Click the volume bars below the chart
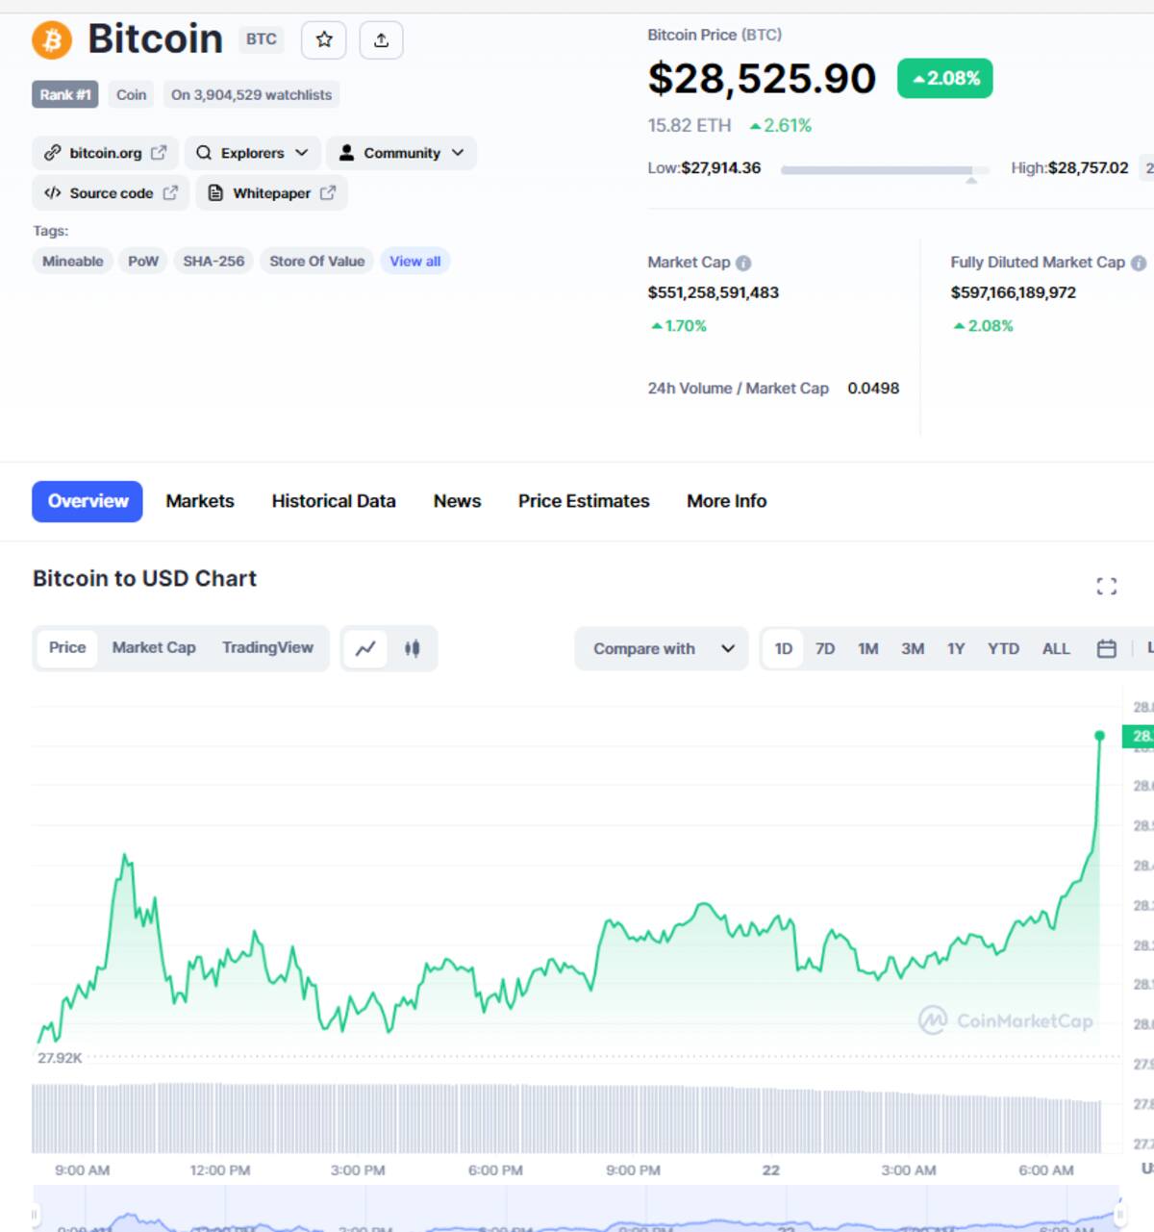Image resolution: width=1154 pixels, height=1232 pixels. pos(567,1119)
